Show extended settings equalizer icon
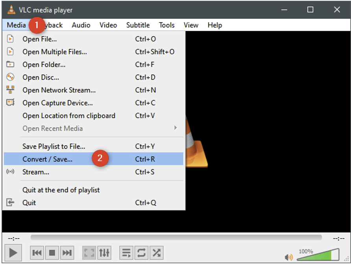 [104, 253]
